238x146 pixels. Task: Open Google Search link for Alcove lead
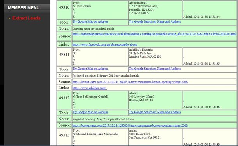pyautogui.click(x=155, y=112)
